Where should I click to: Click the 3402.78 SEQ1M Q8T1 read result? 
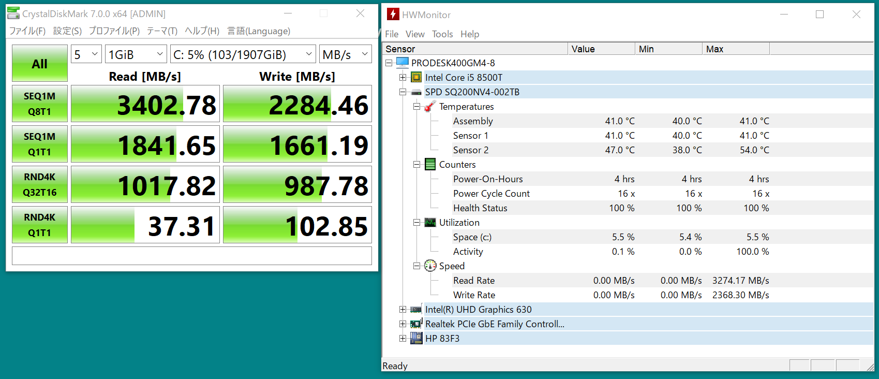tap(145, 104)
